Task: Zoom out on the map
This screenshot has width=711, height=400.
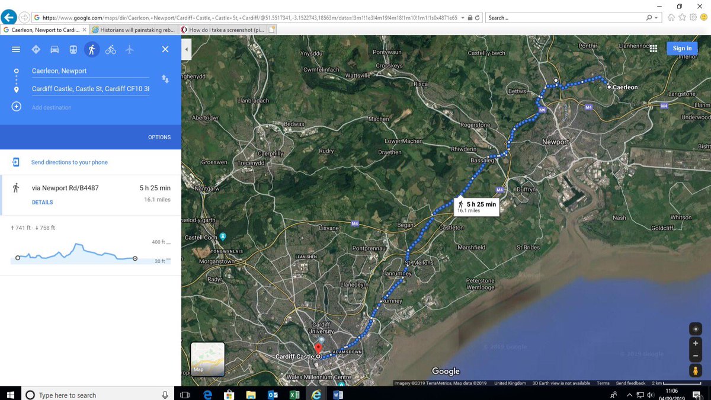Action: 696,356
